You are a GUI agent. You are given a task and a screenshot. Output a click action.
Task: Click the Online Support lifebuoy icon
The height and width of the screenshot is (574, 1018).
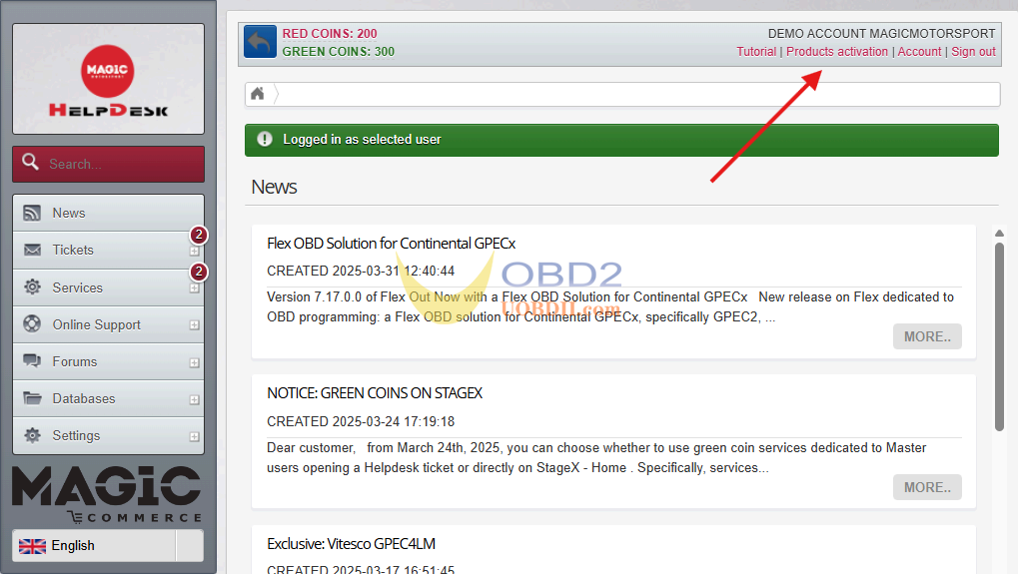pos(32,323)
